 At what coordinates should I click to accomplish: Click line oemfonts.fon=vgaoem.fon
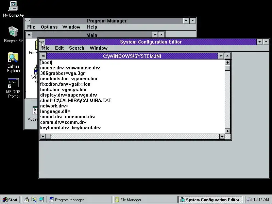(x=69, y=79)
